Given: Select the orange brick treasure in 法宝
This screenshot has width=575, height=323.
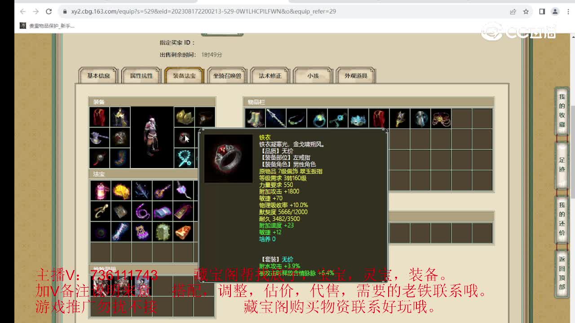Looking at the screenshot, I should pos(183,231).
